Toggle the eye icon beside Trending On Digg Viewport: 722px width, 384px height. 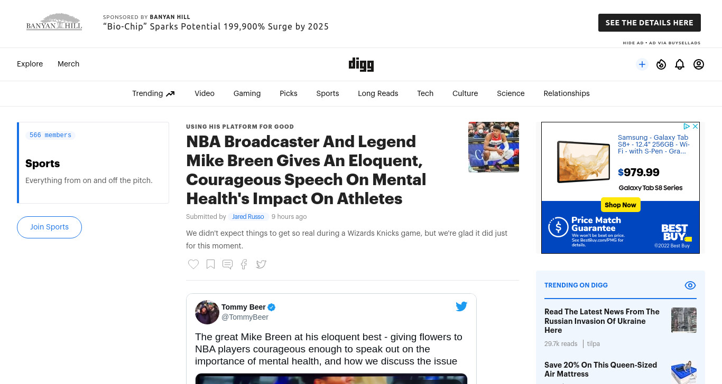point(690,285)
